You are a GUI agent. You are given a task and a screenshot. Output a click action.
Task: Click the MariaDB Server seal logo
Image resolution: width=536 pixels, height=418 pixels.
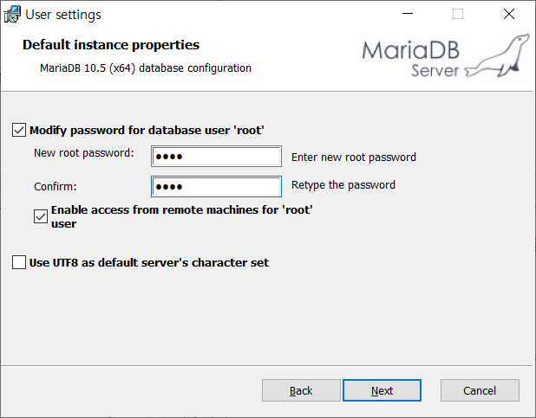tap(446, 55)
